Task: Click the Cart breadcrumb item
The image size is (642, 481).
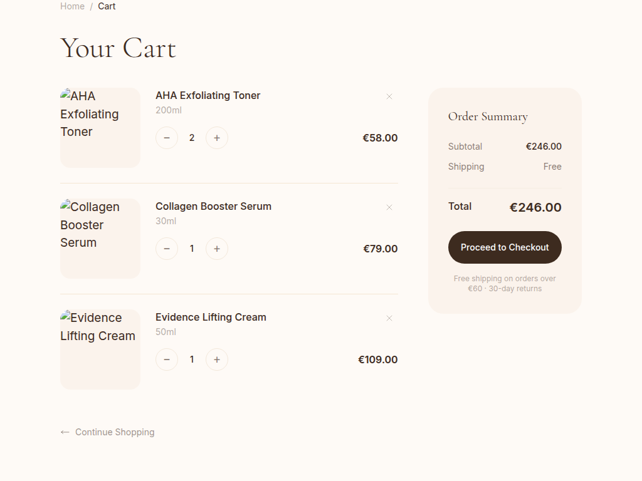Action: coord(107,6)
